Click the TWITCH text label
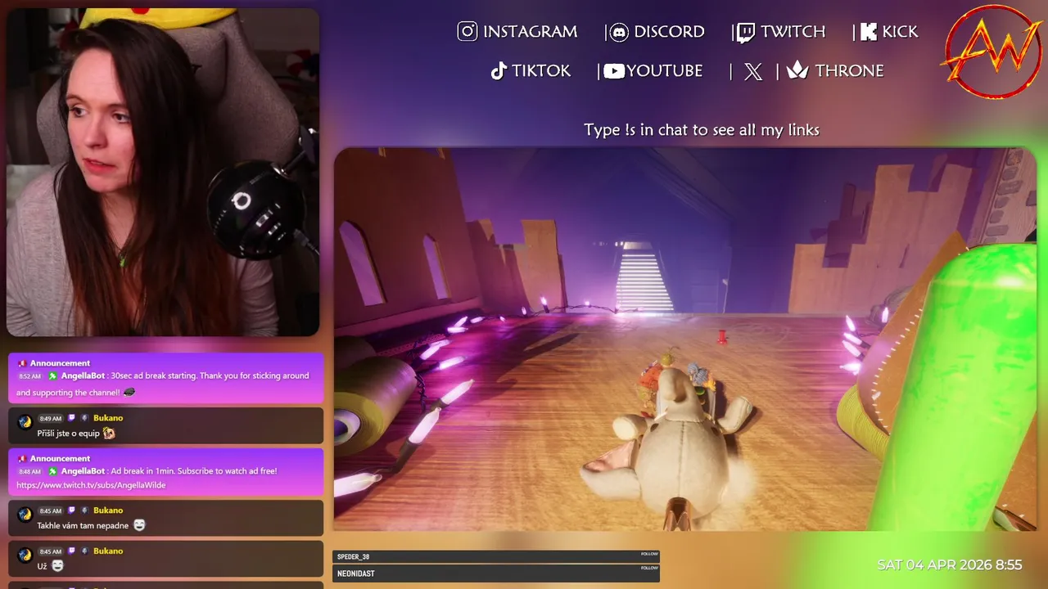This screenshot has height=589, width=1048. click(793, 32)
